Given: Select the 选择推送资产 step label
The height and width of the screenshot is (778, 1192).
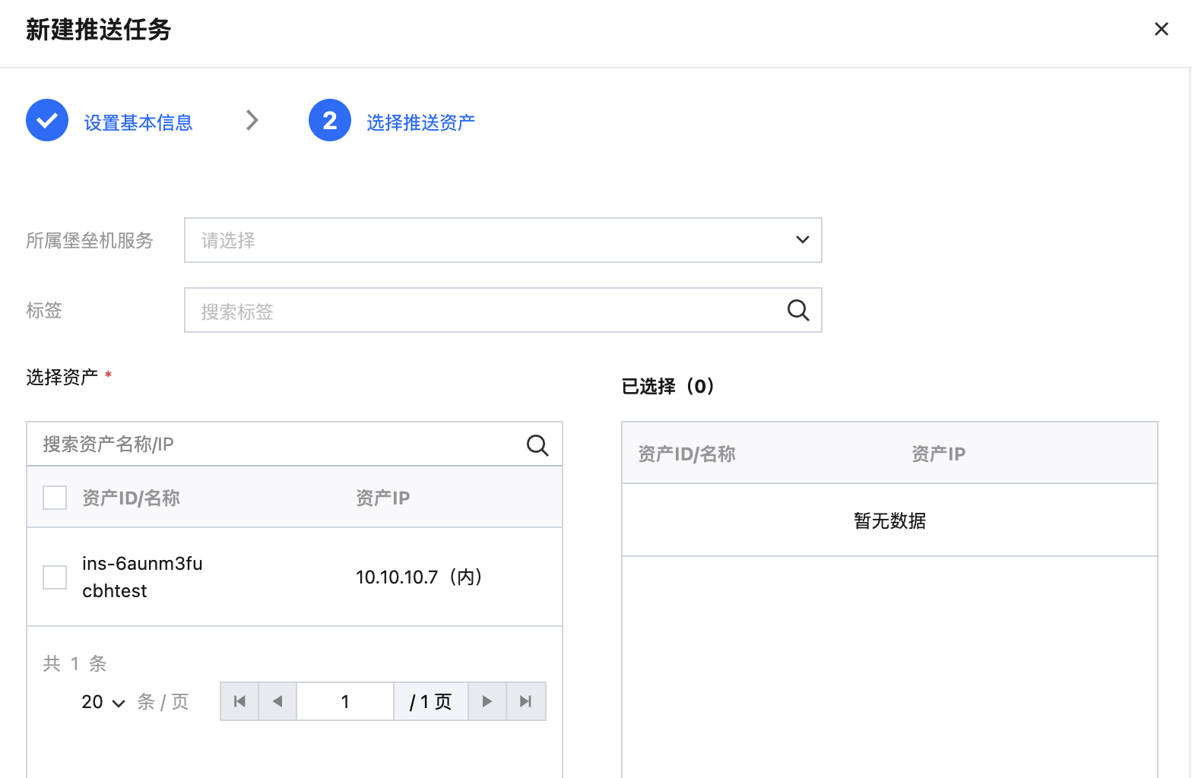Looking at the screenshot, I should [420, 122].
